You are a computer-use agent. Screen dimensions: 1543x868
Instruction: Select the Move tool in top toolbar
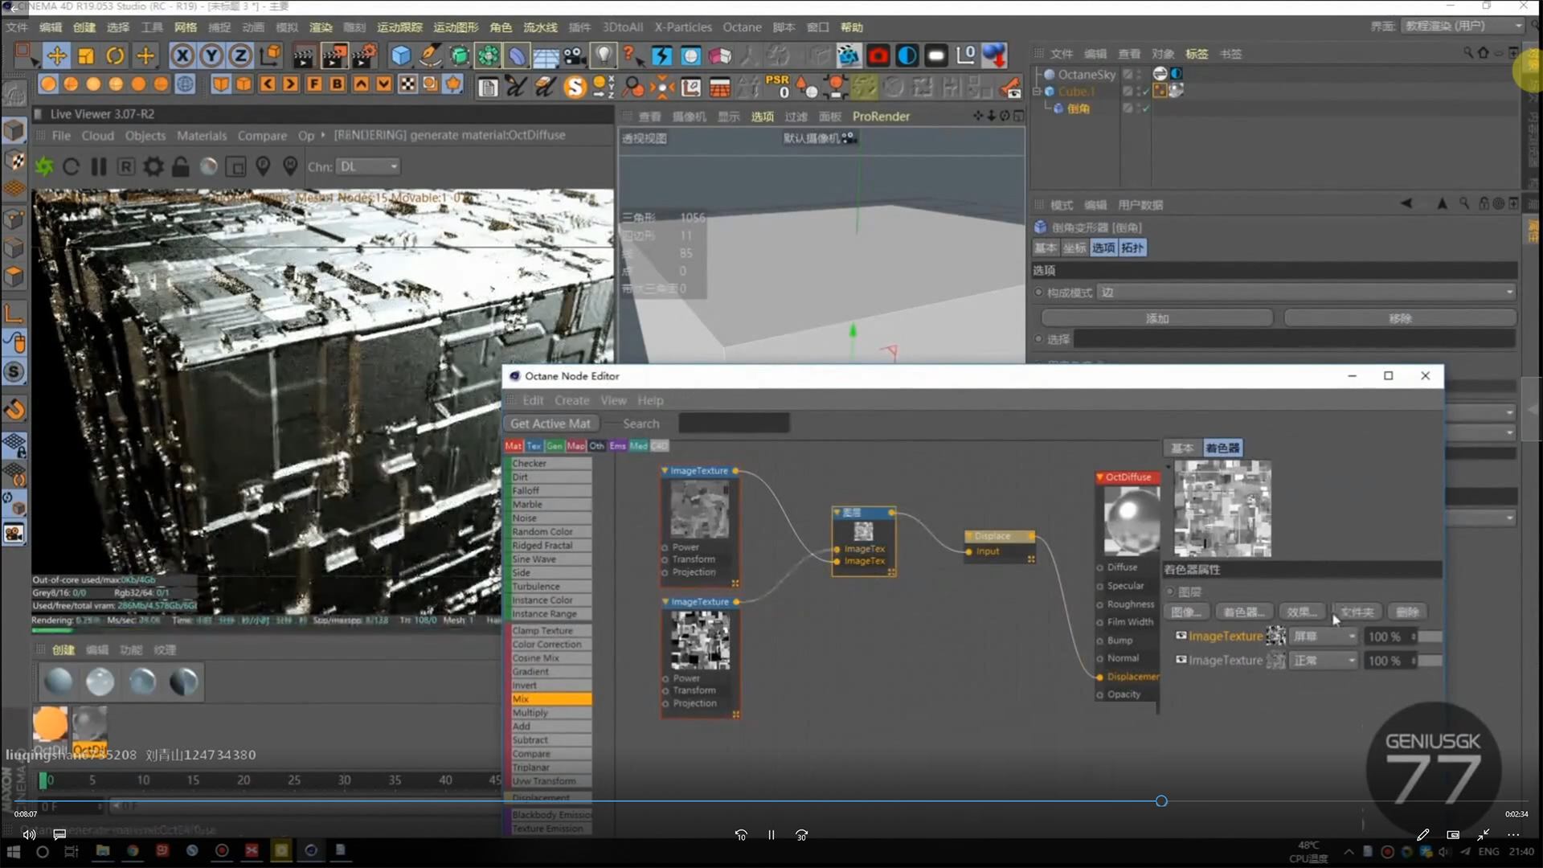56,55
